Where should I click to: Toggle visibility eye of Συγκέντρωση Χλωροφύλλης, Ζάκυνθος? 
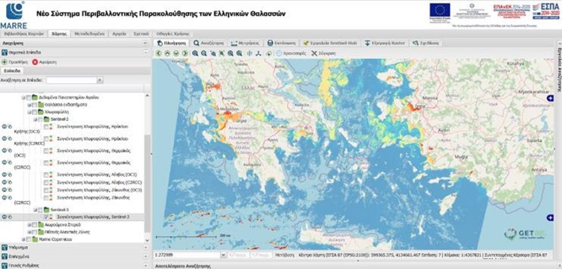5,198
